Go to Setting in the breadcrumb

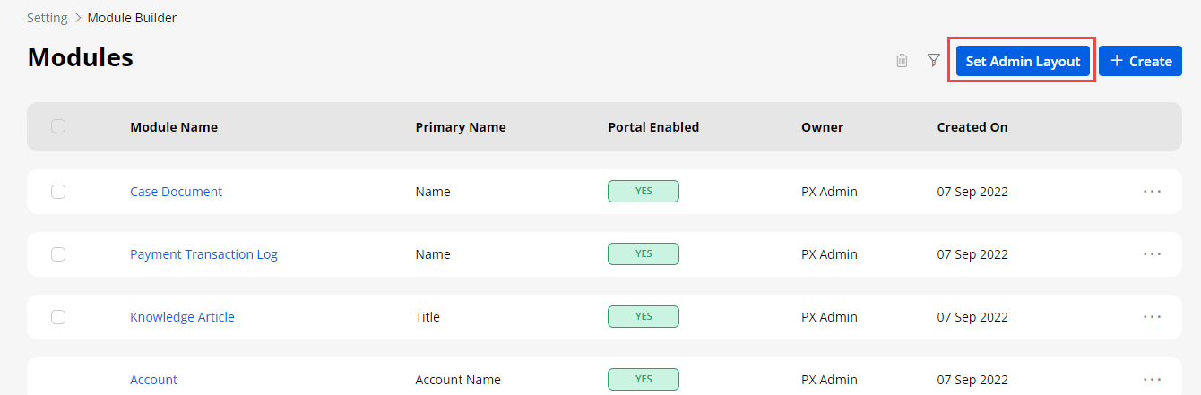(x=47, y=18)
